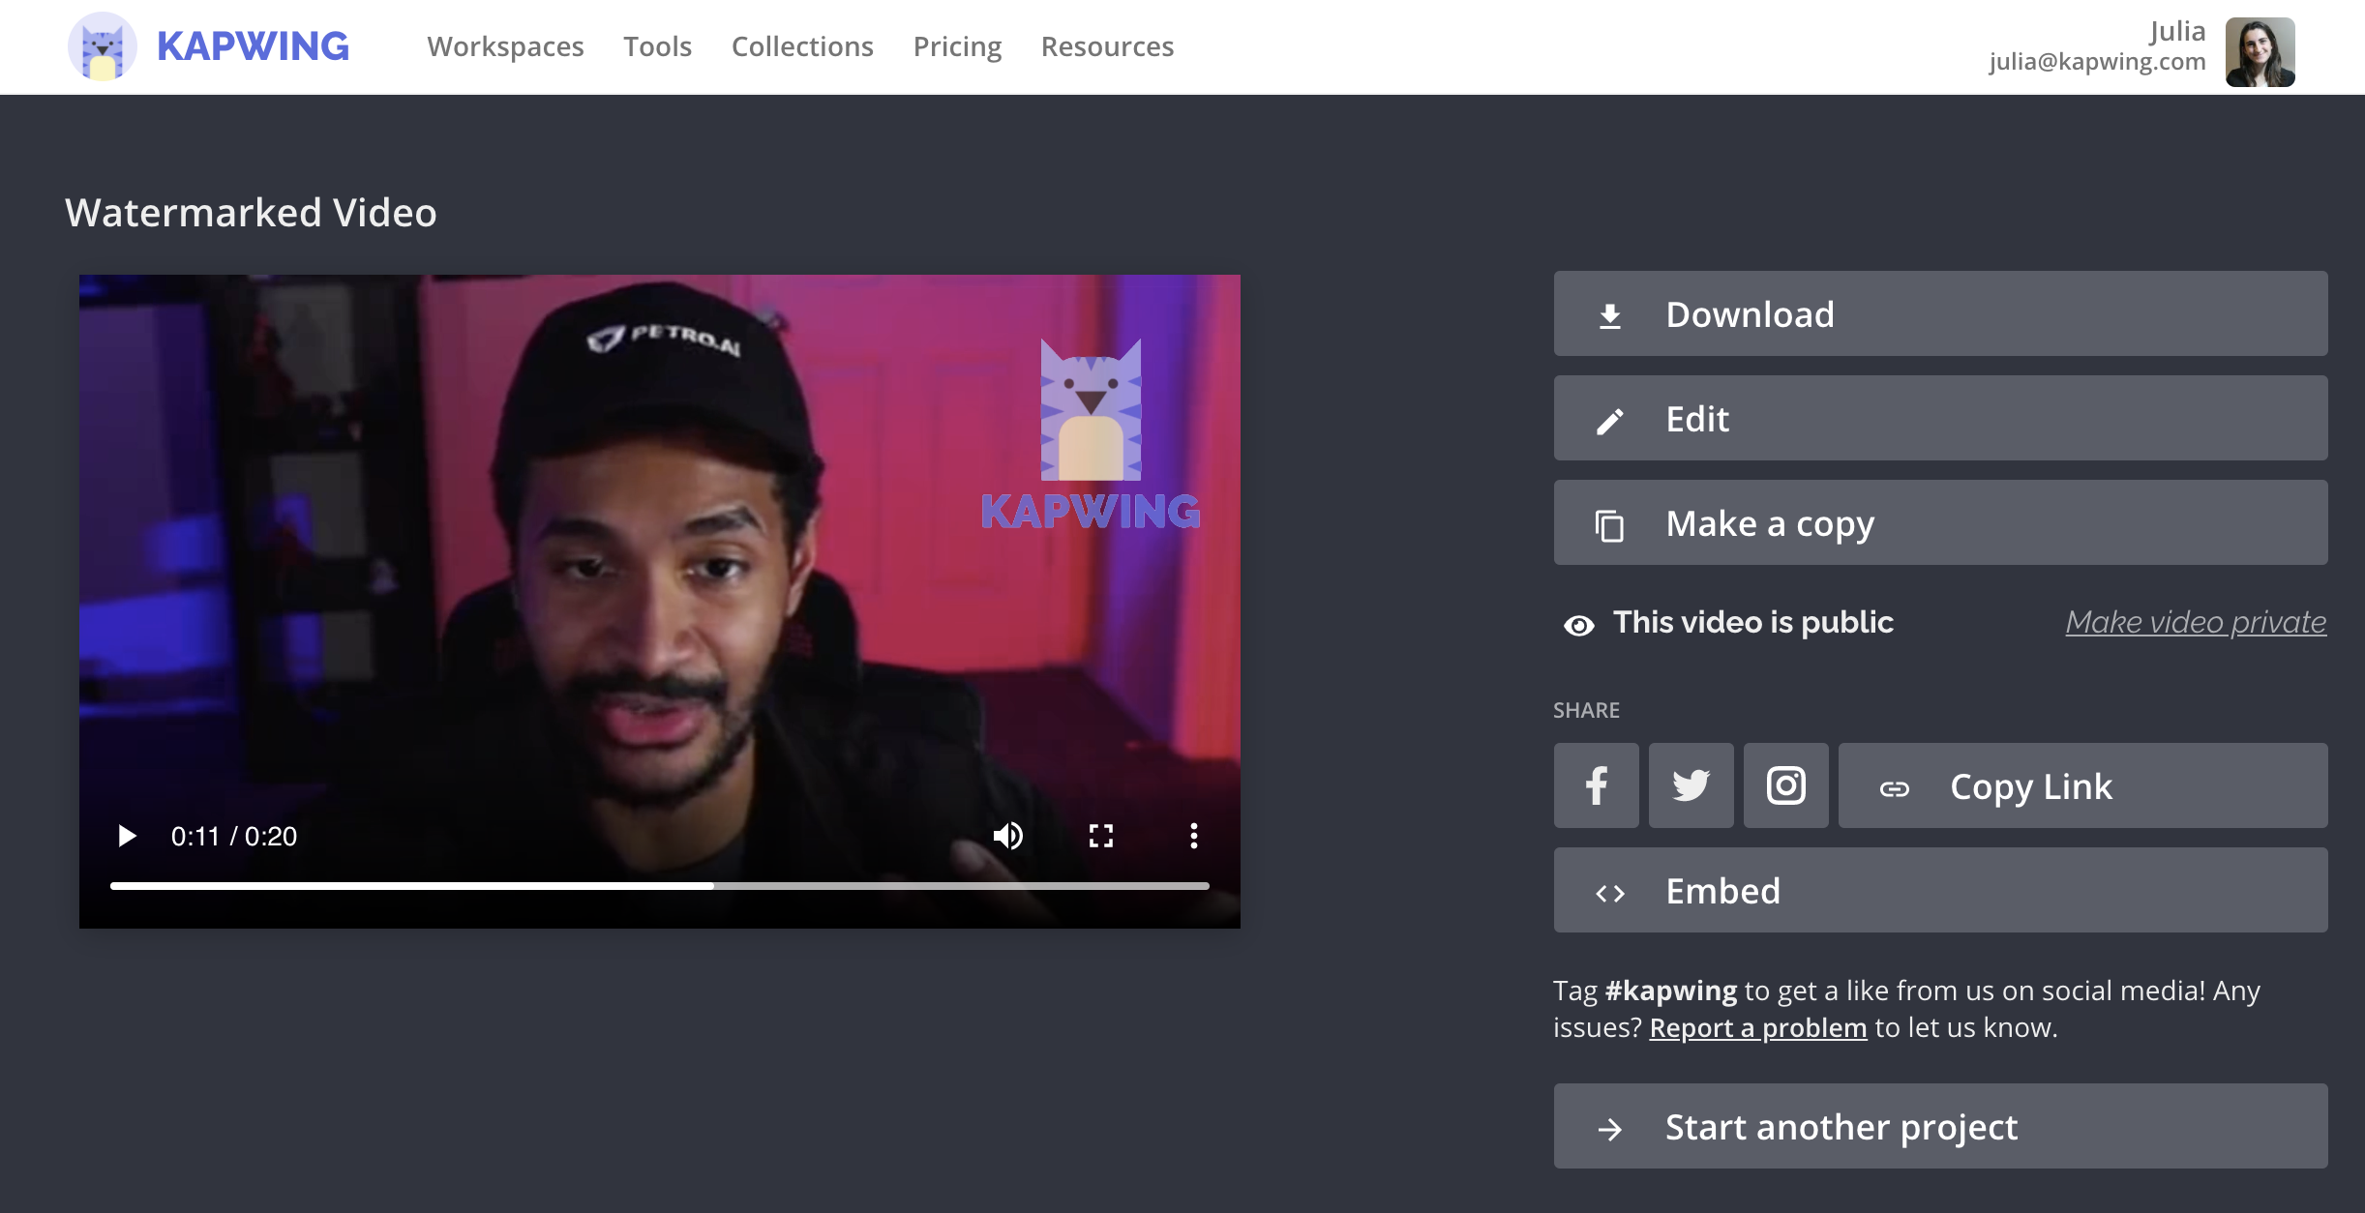Screen dimensions: 2365x1213
Task: Click the Make a copy icon
Action: coord(1609,523)
